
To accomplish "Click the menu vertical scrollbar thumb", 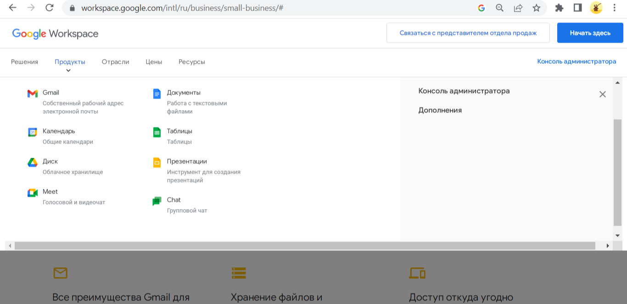I will (617, 172).
